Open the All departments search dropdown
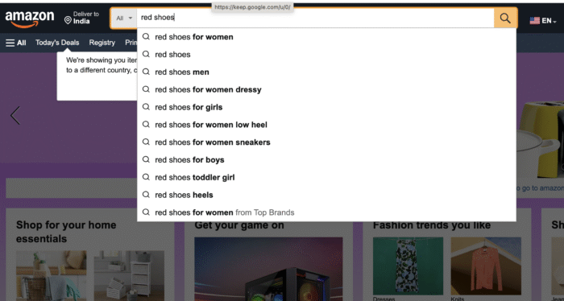Screen dimensions: 564x301 (x=124, y=18)
